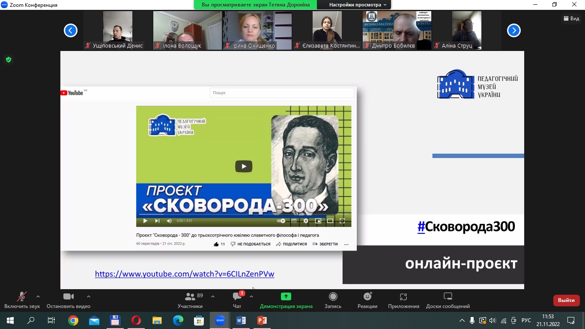Expand video settings arrow next to camera

click(x=89, y=296)
